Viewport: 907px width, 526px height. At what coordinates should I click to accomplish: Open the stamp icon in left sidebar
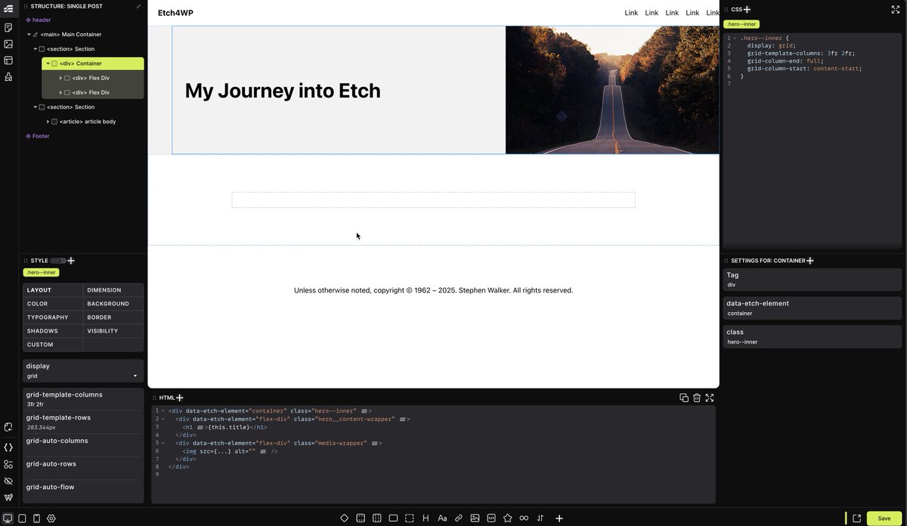[8, 76]
